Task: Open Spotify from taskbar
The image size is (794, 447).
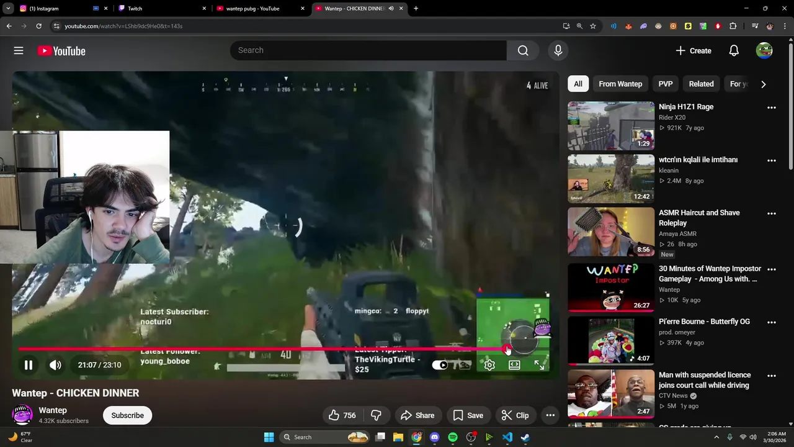Action: tap(453, 437)
